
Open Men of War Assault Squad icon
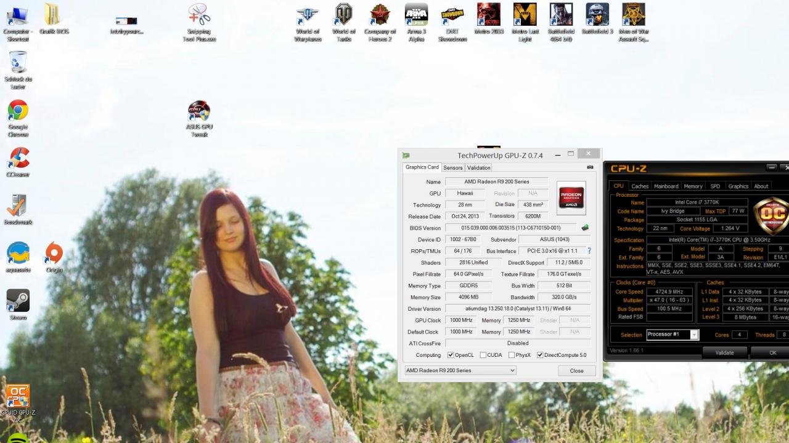click(634, 23)
